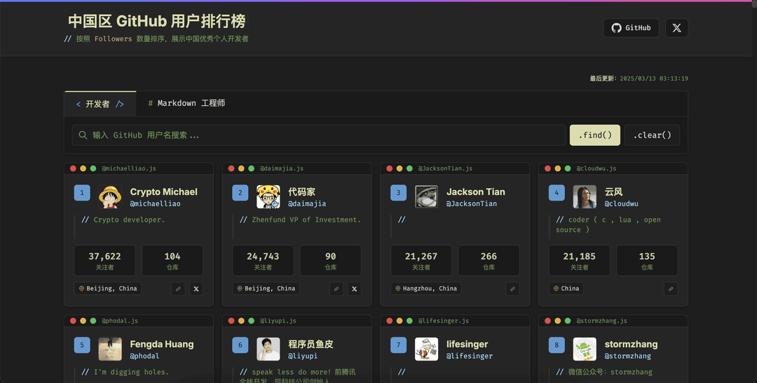Viewport: 757px width, 383px height.
Task: Click the GitHub button in header
Action: click(x=631, y=28)
